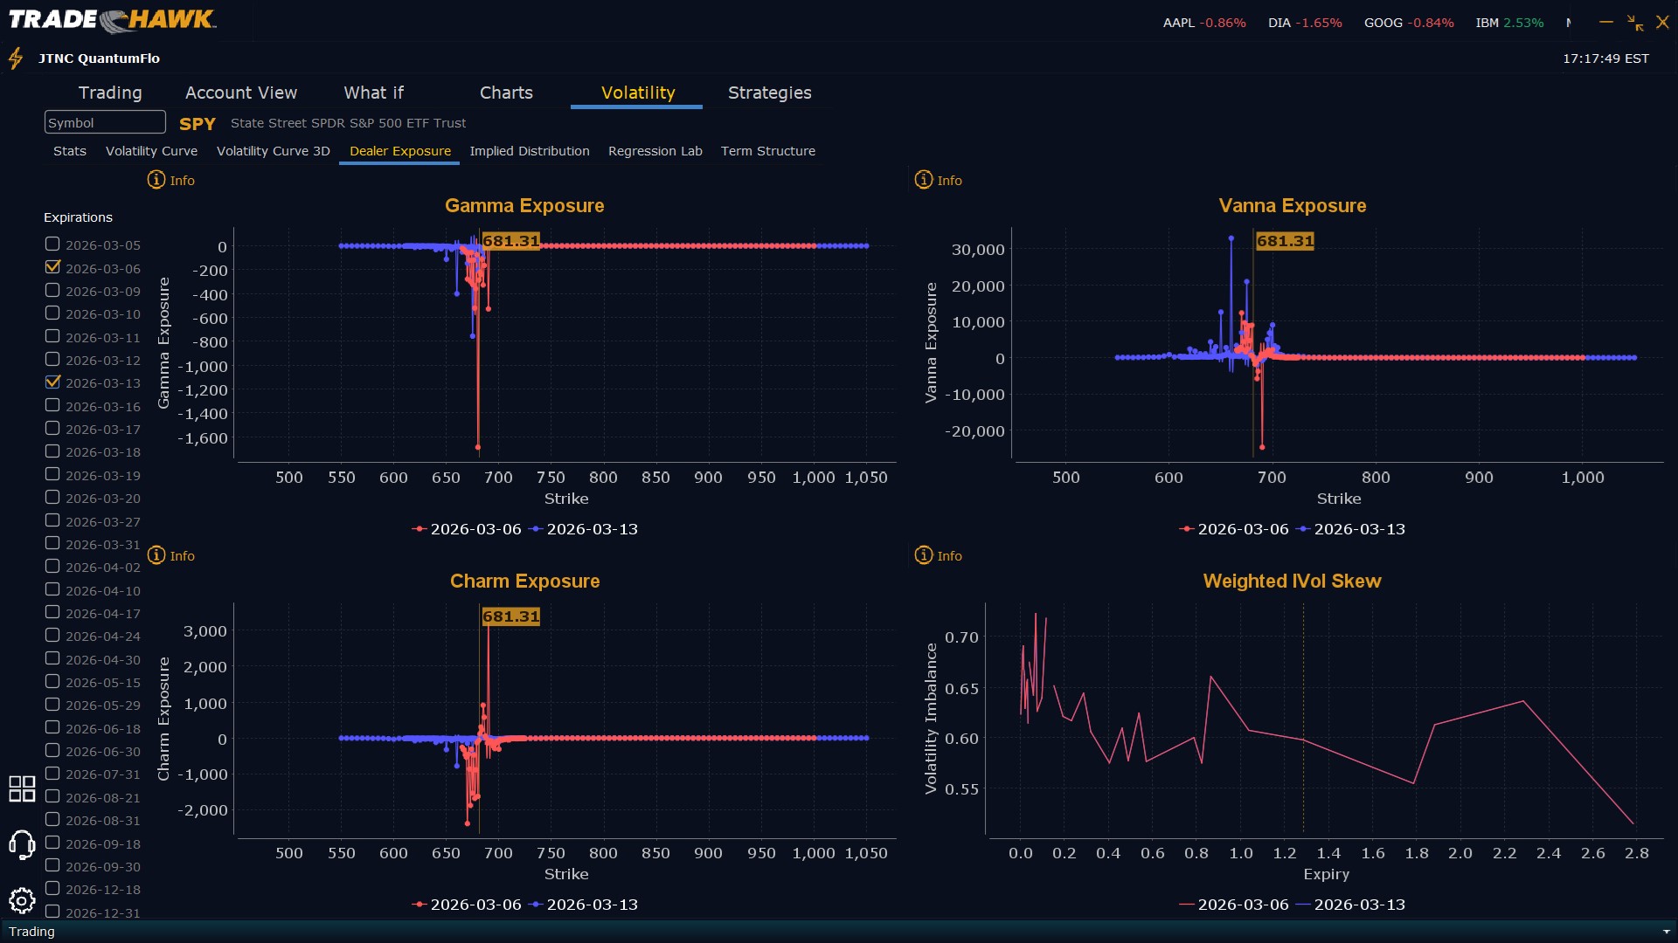Enable the 2026-03-20 expiration checkbox
Image resolution: width=1678 pixels, height=943 pixels.
point(52,497)
